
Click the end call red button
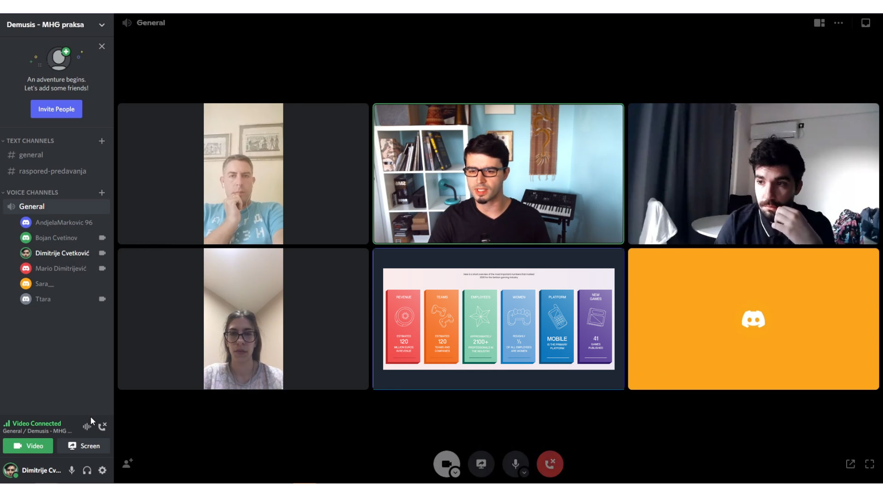click(550, 463)
